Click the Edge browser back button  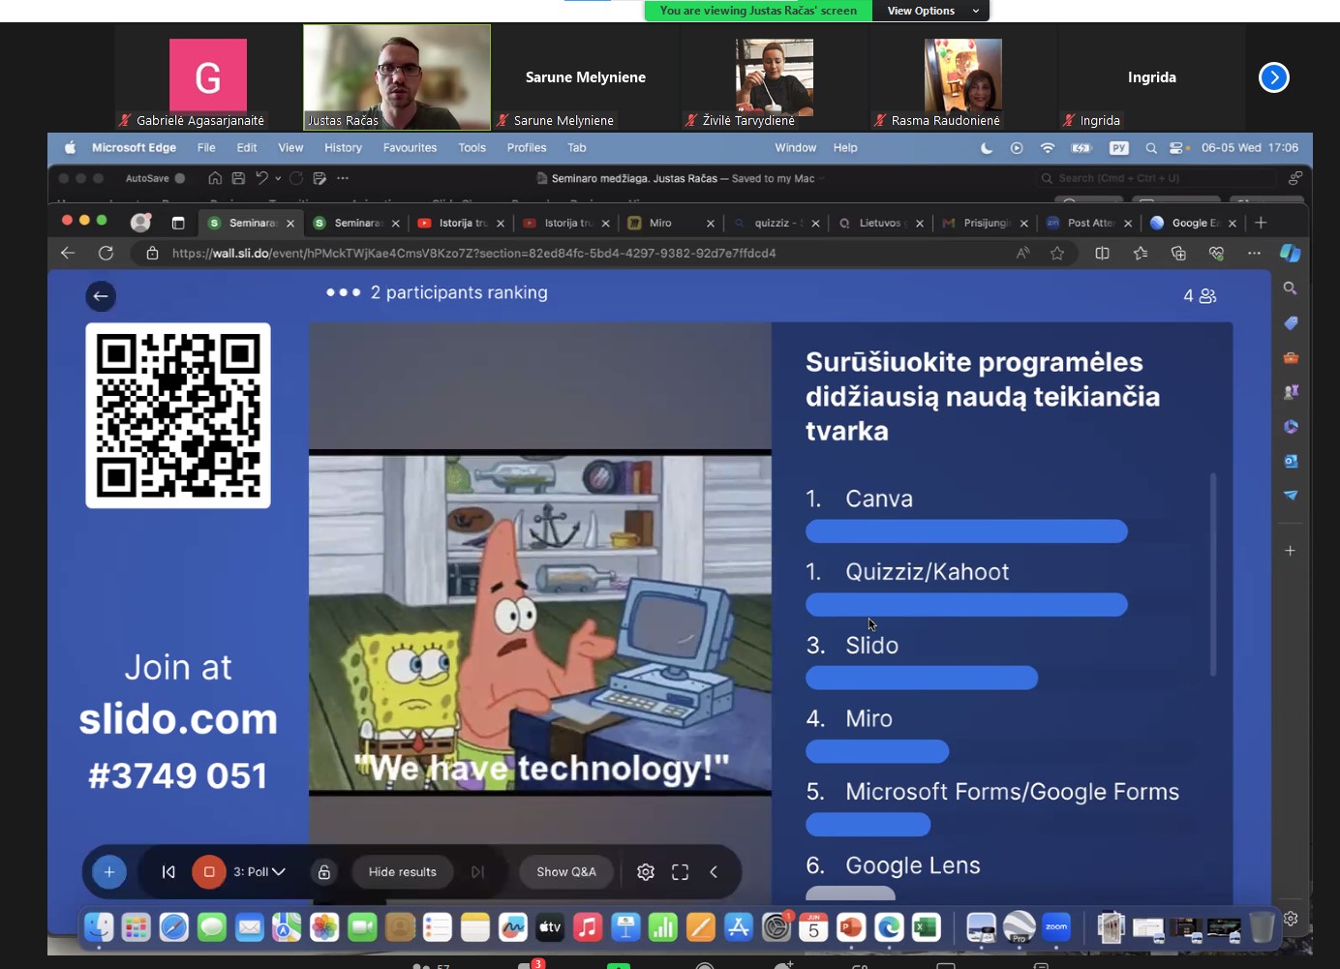pos(68,253)
